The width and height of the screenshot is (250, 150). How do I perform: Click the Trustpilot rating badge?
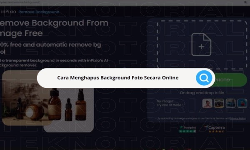click(x=187, y=129)
